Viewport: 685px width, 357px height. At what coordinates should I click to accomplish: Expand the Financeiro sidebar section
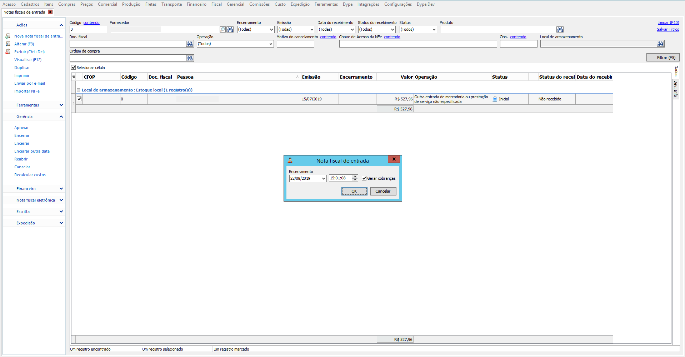[61, 189]
